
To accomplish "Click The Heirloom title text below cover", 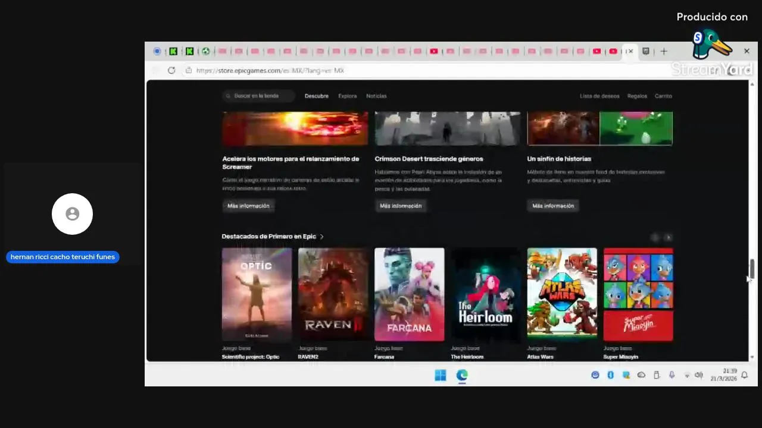I will [467, 357].
